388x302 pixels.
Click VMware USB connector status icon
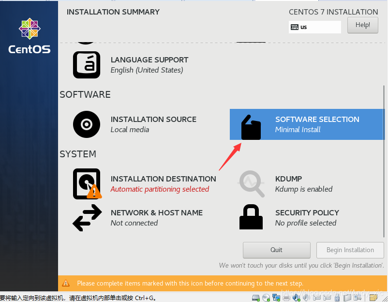point(337,298)
